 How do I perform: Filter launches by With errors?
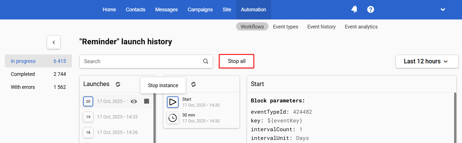point(38,87)
